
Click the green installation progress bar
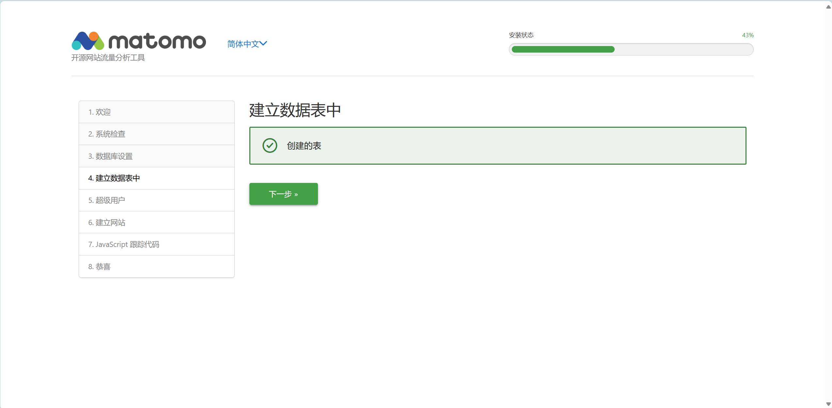click(563, 49)
